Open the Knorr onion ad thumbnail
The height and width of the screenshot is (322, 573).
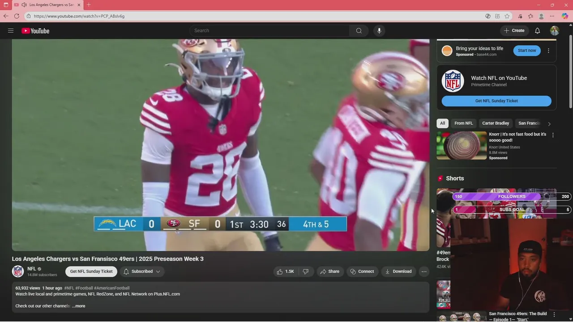tap(462, 145)
